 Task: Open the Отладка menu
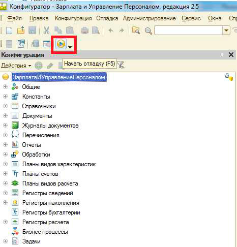point(107,18)
